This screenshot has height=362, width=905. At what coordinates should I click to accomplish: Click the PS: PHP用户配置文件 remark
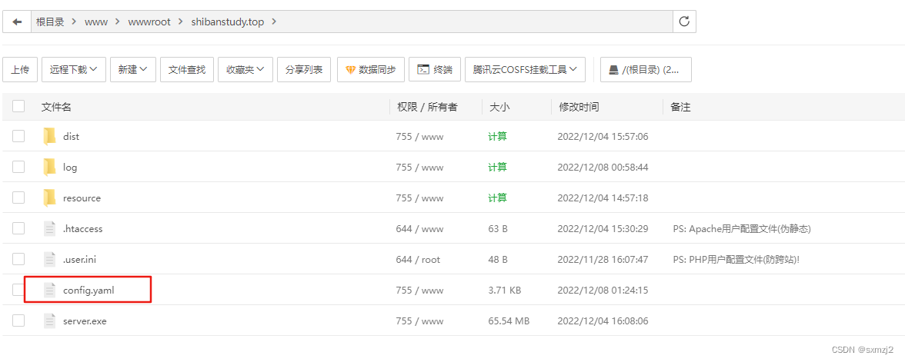tap(736, 260)
